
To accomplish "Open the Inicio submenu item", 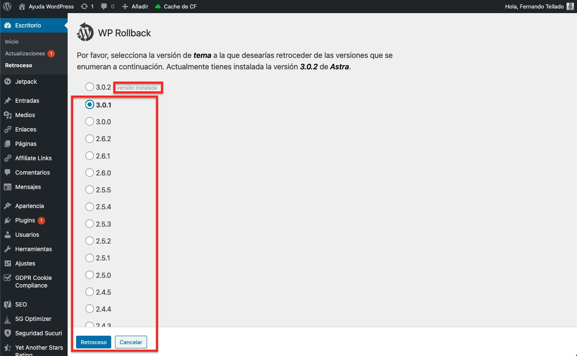I will point(12,42).
